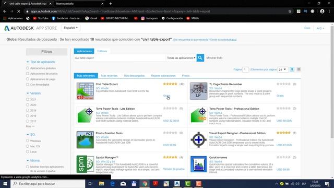Click the page number input box
334x188 pixels.
[x=245, y=69]
